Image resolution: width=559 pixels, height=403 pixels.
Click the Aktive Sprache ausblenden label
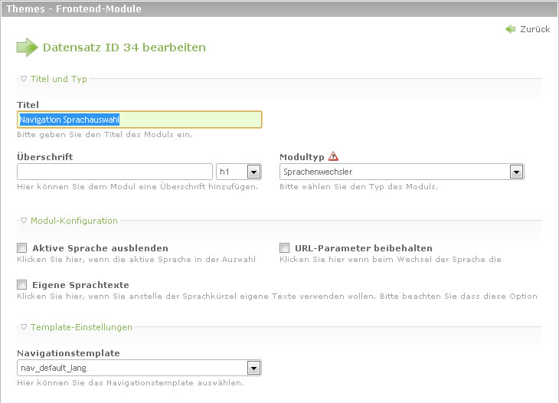100,248
